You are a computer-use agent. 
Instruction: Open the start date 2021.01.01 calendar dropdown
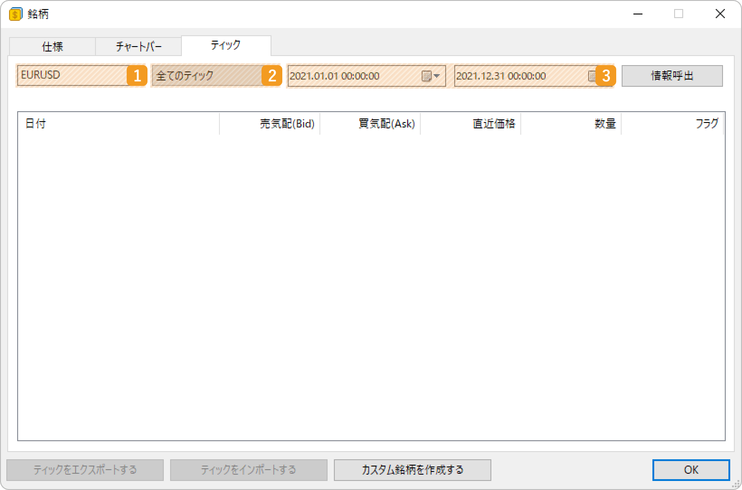431,76
